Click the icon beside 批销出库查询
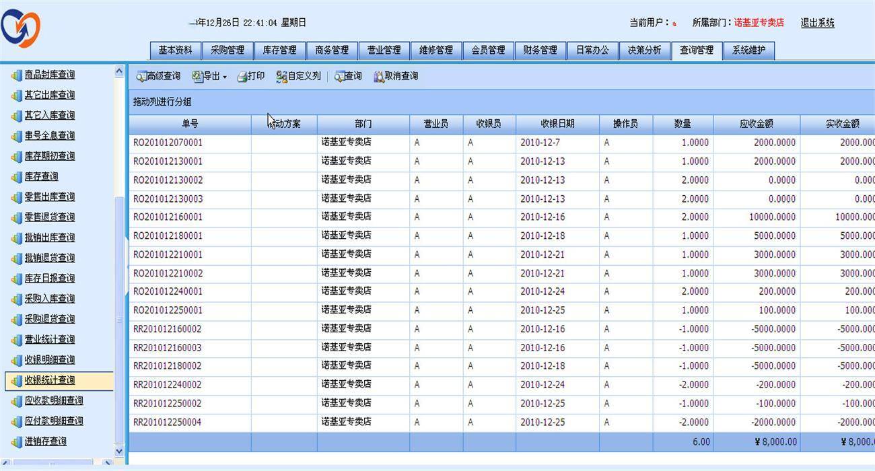The width and height of the screenshot is (875, 471). tap(16, 238)
